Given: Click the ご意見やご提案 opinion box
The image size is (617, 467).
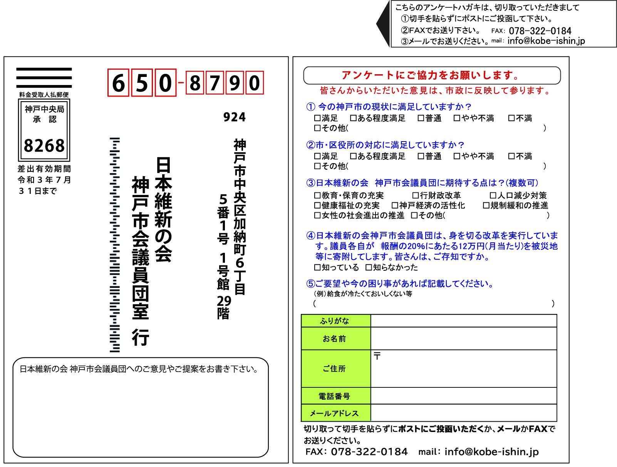Looking at the screenshot, I should coord(141,407).
